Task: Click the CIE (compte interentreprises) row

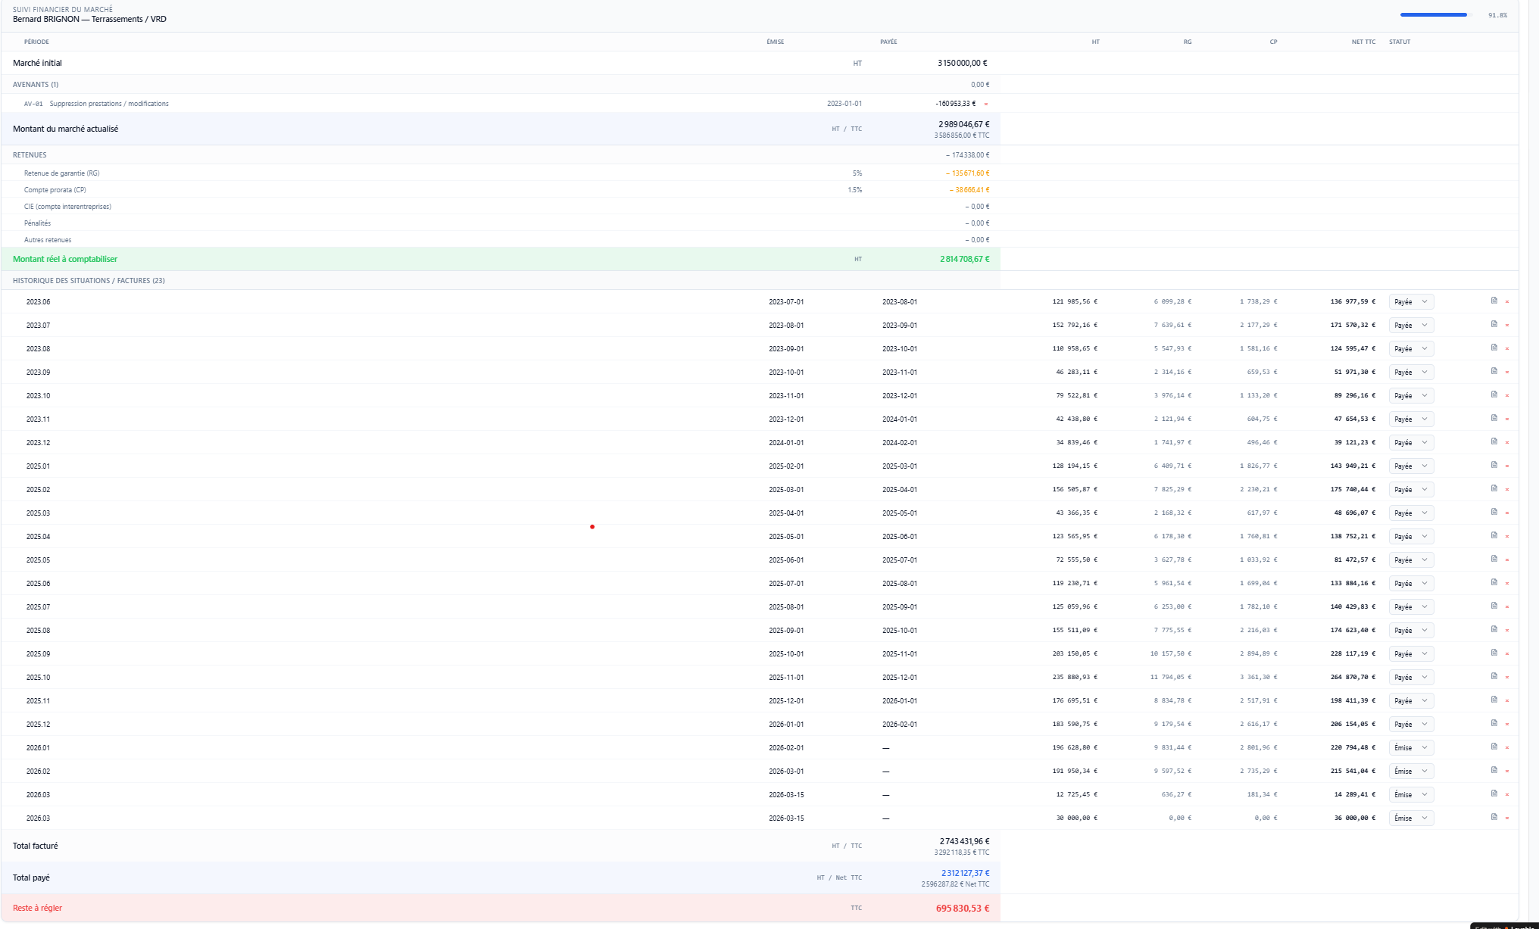Action: (x=501, y=206)
